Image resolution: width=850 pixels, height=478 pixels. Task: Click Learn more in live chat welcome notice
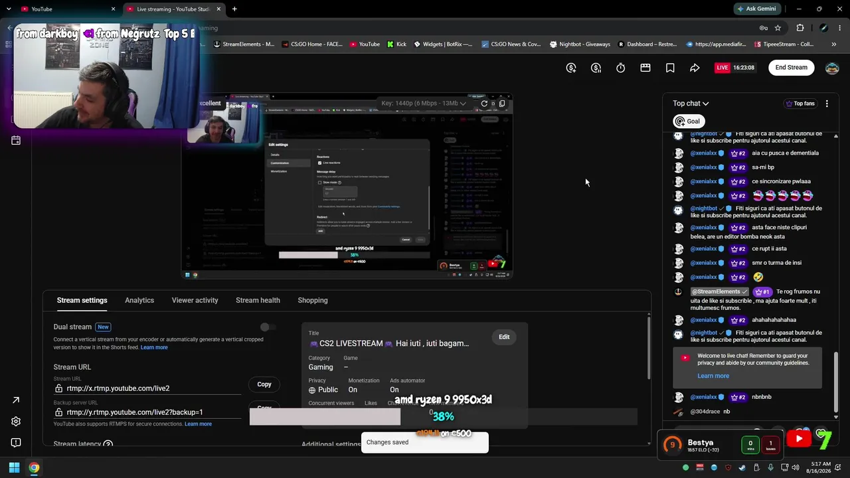[x=713, y=376]
